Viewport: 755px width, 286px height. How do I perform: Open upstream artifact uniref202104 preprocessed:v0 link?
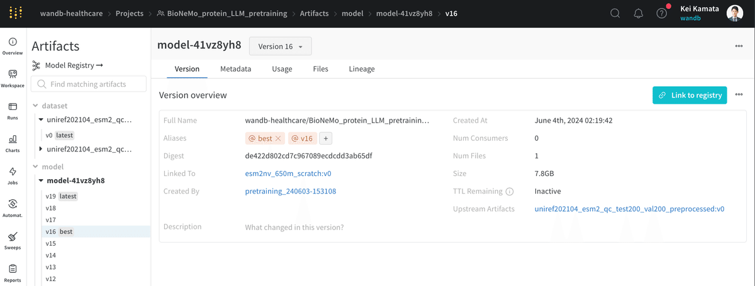click(629, 209)
